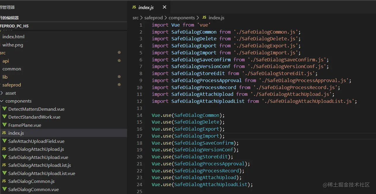This screenshot has height=194, width=376.
Task: Open index.html in the explorer
Action: pyautogui.click(x=13, y=37)
